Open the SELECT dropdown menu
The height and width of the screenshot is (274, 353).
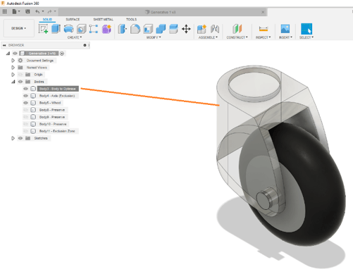[306, 37]
